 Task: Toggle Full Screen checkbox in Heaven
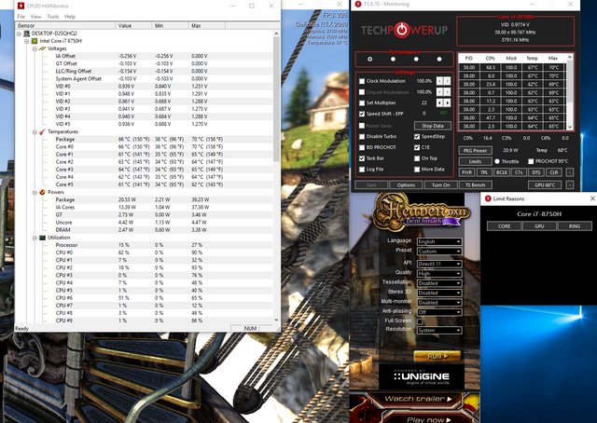click(420, 321)
